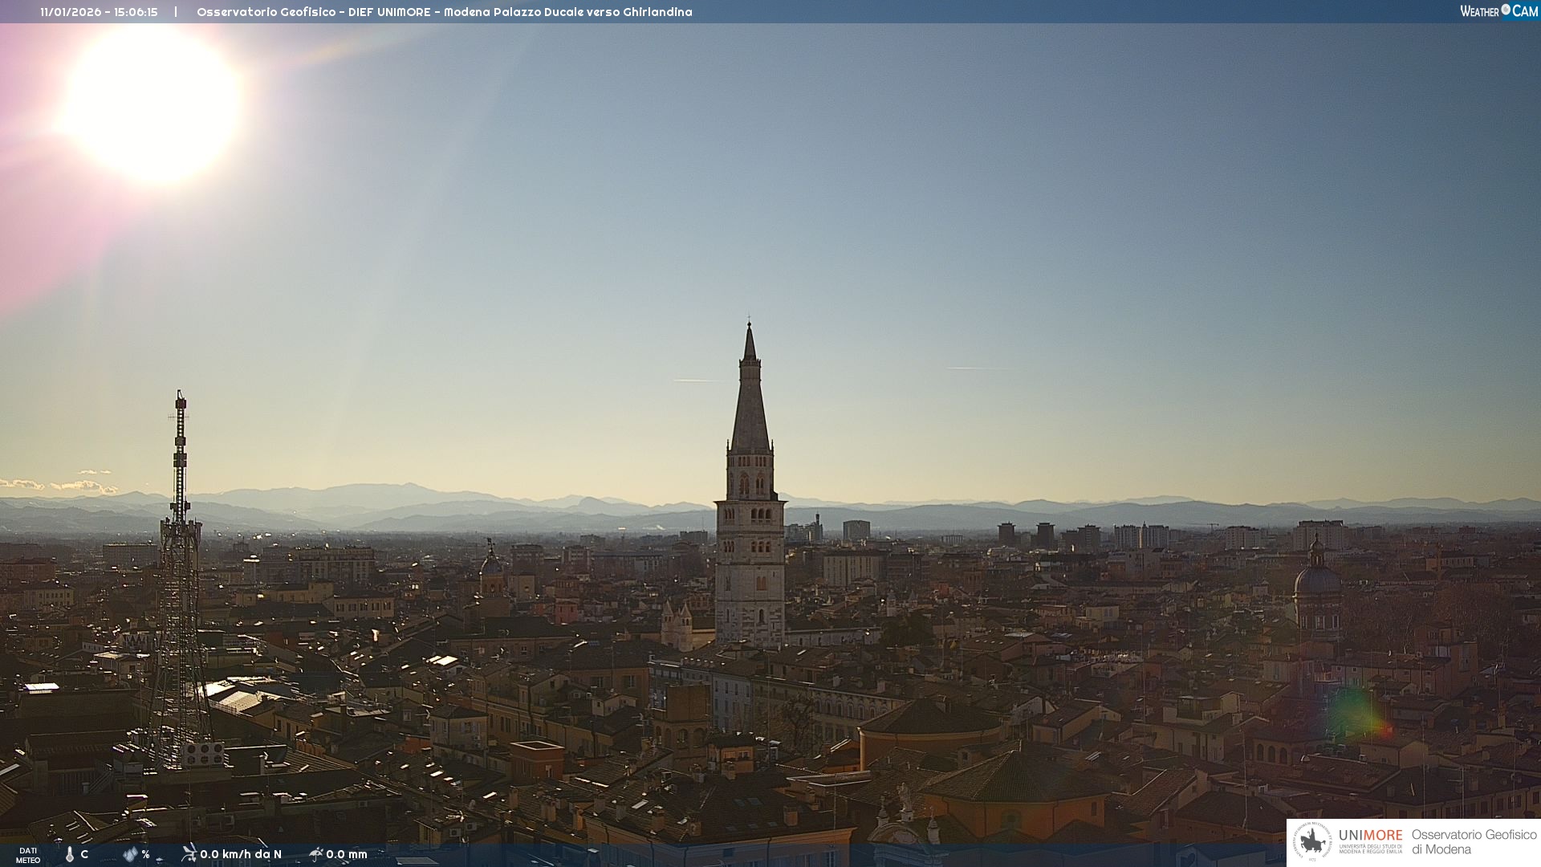Click the 0.0 km/h da N wind reading
The height and width of the screenshot is (867, 1541).
click(241, 854)
